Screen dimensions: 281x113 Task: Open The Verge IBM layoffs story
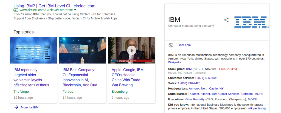[x=33, y=77]
